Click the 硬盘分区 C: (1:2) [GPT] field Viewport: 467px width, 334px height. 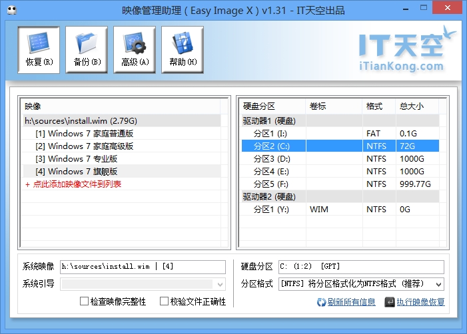point(361,267)
